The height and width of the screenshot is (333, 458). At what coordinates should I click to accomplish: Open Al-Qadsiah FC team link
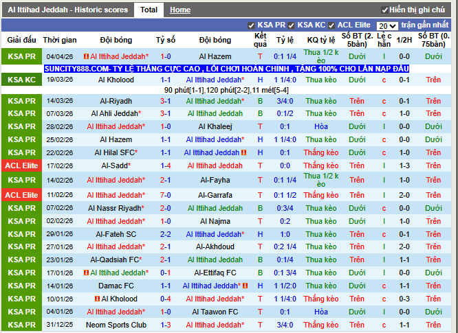(114, 260)
